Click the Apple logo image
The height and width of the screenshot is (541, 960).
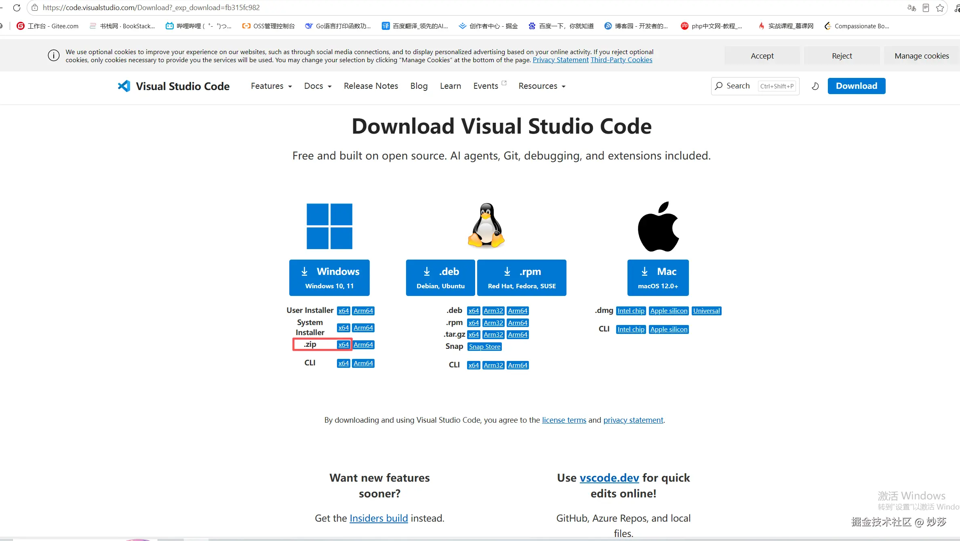(658, 226)
